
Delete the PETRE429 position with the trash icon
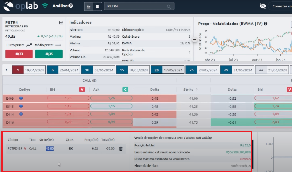(121, 148)
